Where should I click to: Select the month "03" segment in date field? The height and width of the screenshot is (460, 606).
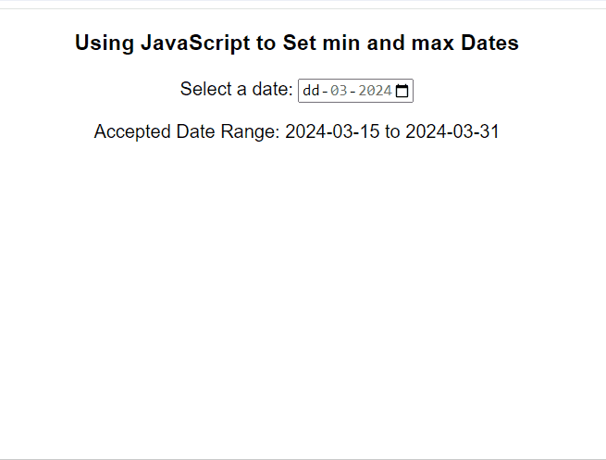[339, 91]
